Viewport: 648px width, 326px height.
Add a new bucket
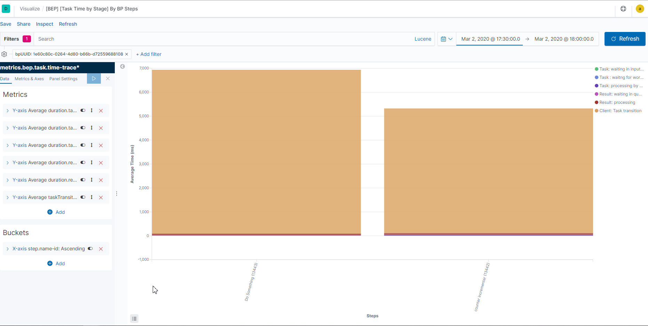pos(56,264)
